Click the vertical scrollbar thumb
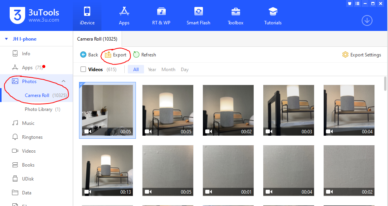Screen dimensions: 388x206 click(385, 84)
